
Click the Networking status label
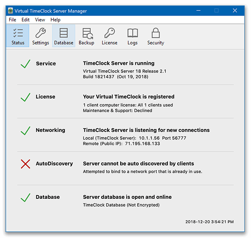51,130
